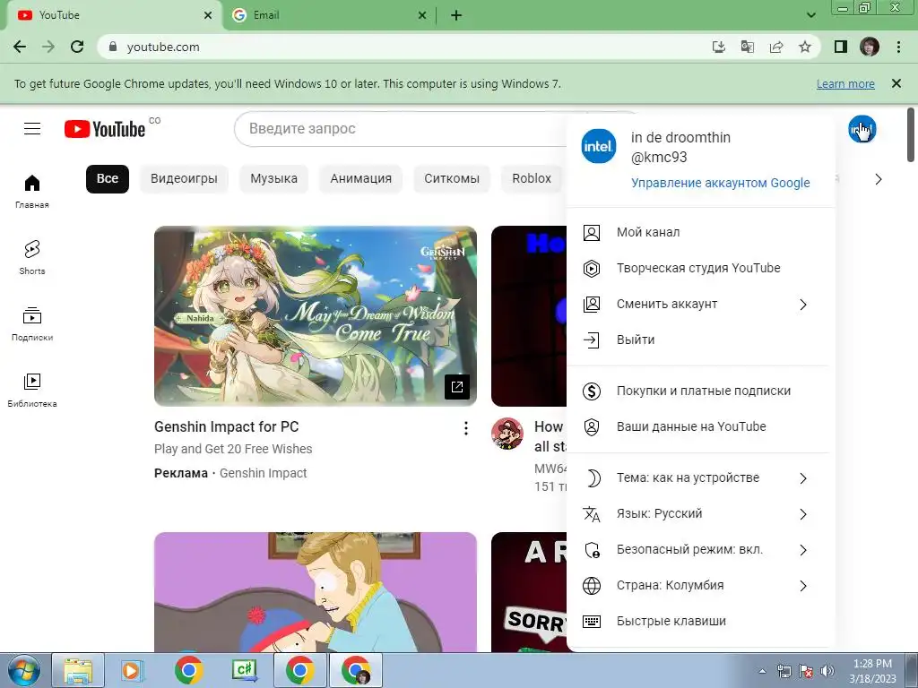This screenshot has width=918, height=688.
Task: Open the Genshin Impact ad options menu
Action: point(466,428)
